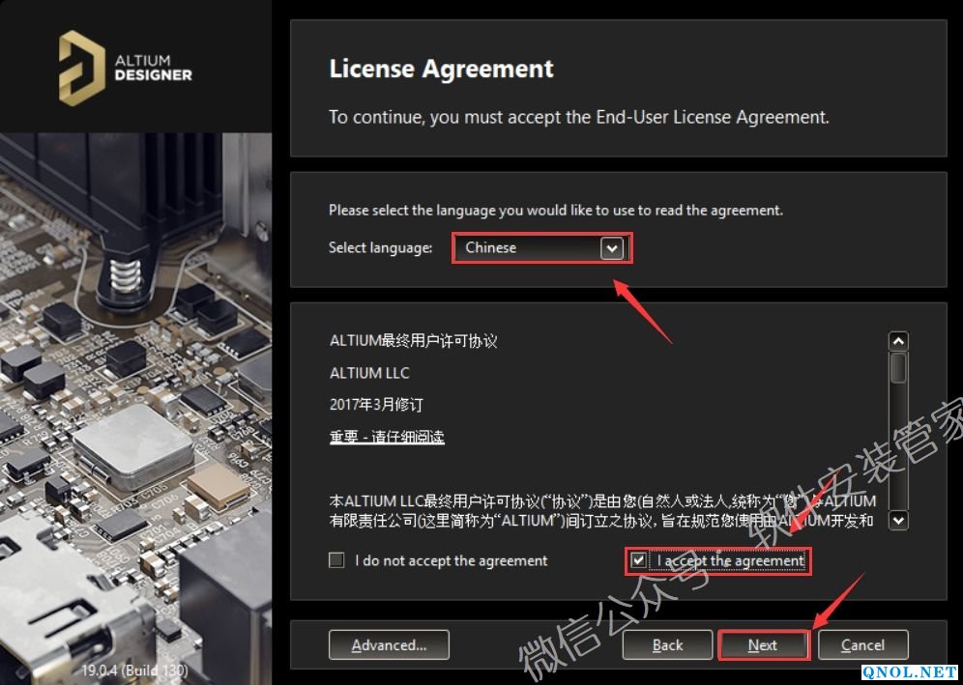Screen dimensions: 963x685
Task: Open the Advanced... options button
Action: (389, 645)
